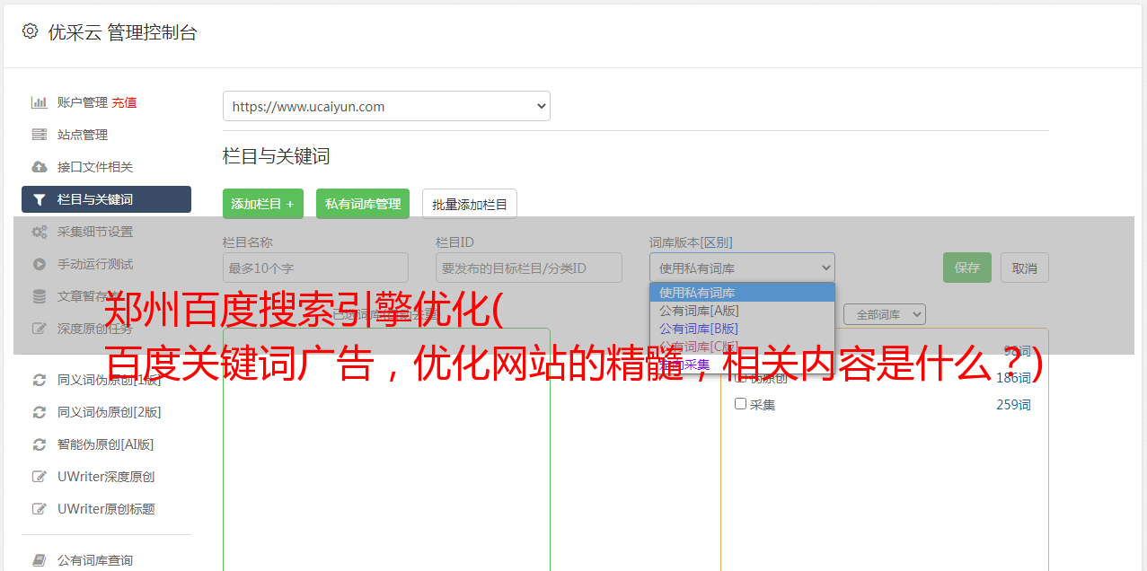Click the refresh icon for 同义词伪原创[2版]
The height and width of the screenshot is (571, 1147).
(x=40, y=412)
